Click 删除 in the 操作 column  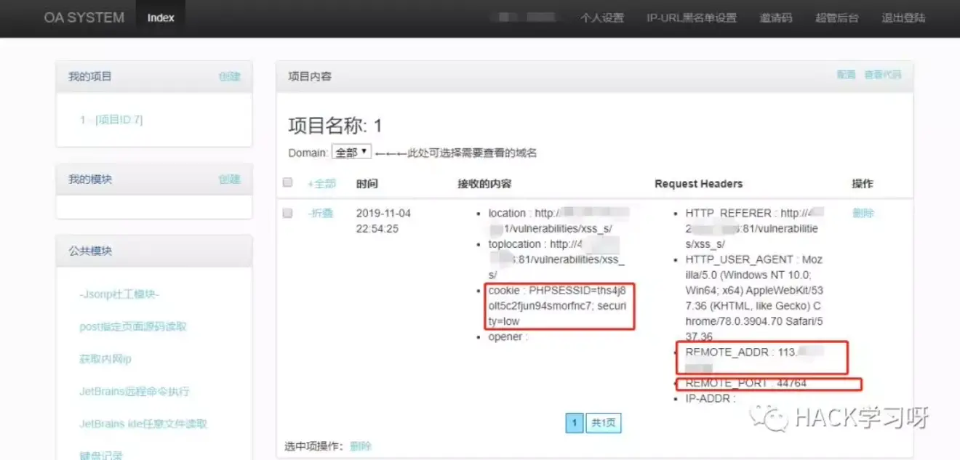coord(863,213)
